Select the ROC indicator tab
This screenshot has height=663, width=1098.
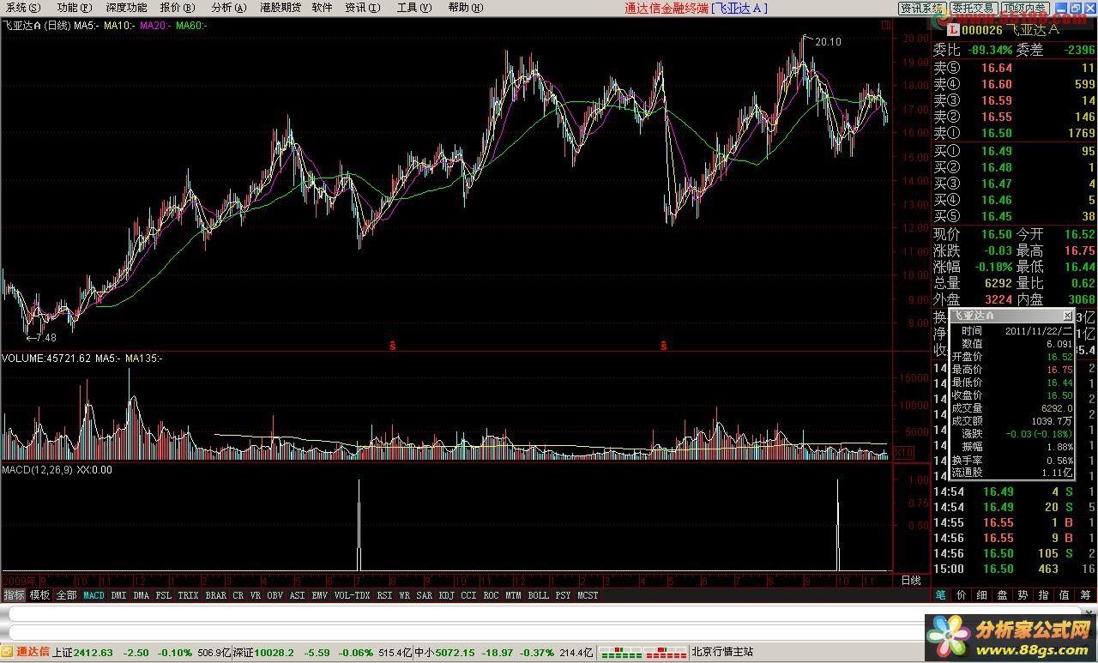491,594
